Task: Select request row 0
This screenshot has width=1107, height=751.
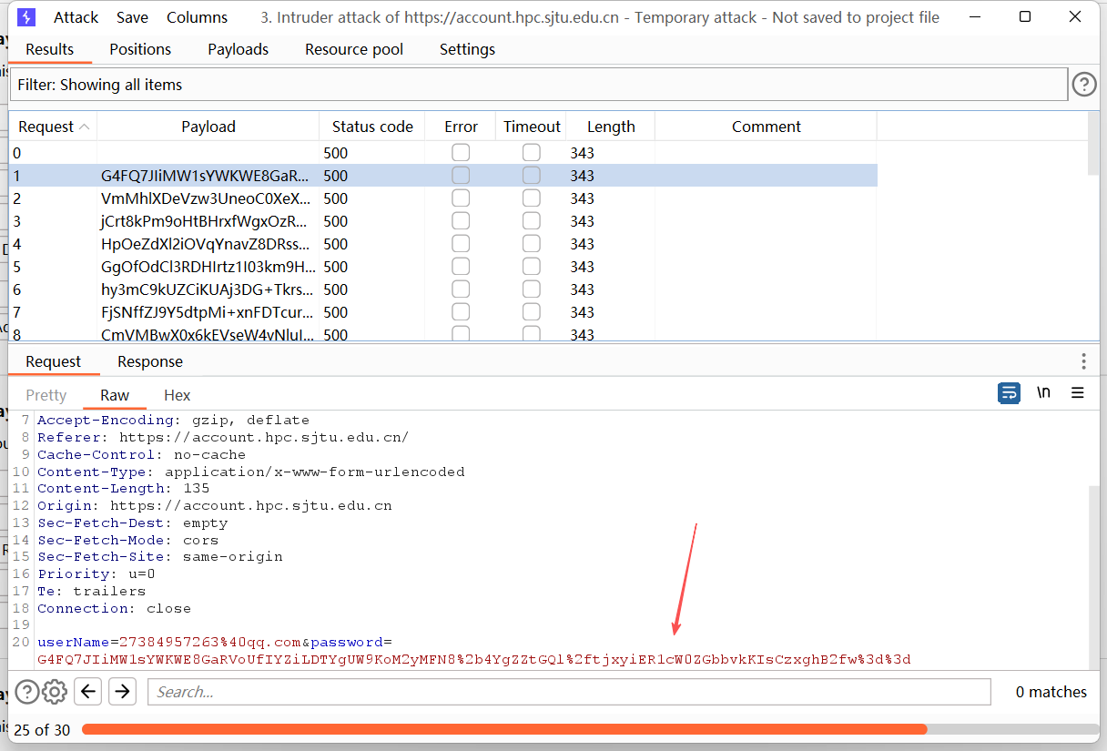Action: point(442,153)
